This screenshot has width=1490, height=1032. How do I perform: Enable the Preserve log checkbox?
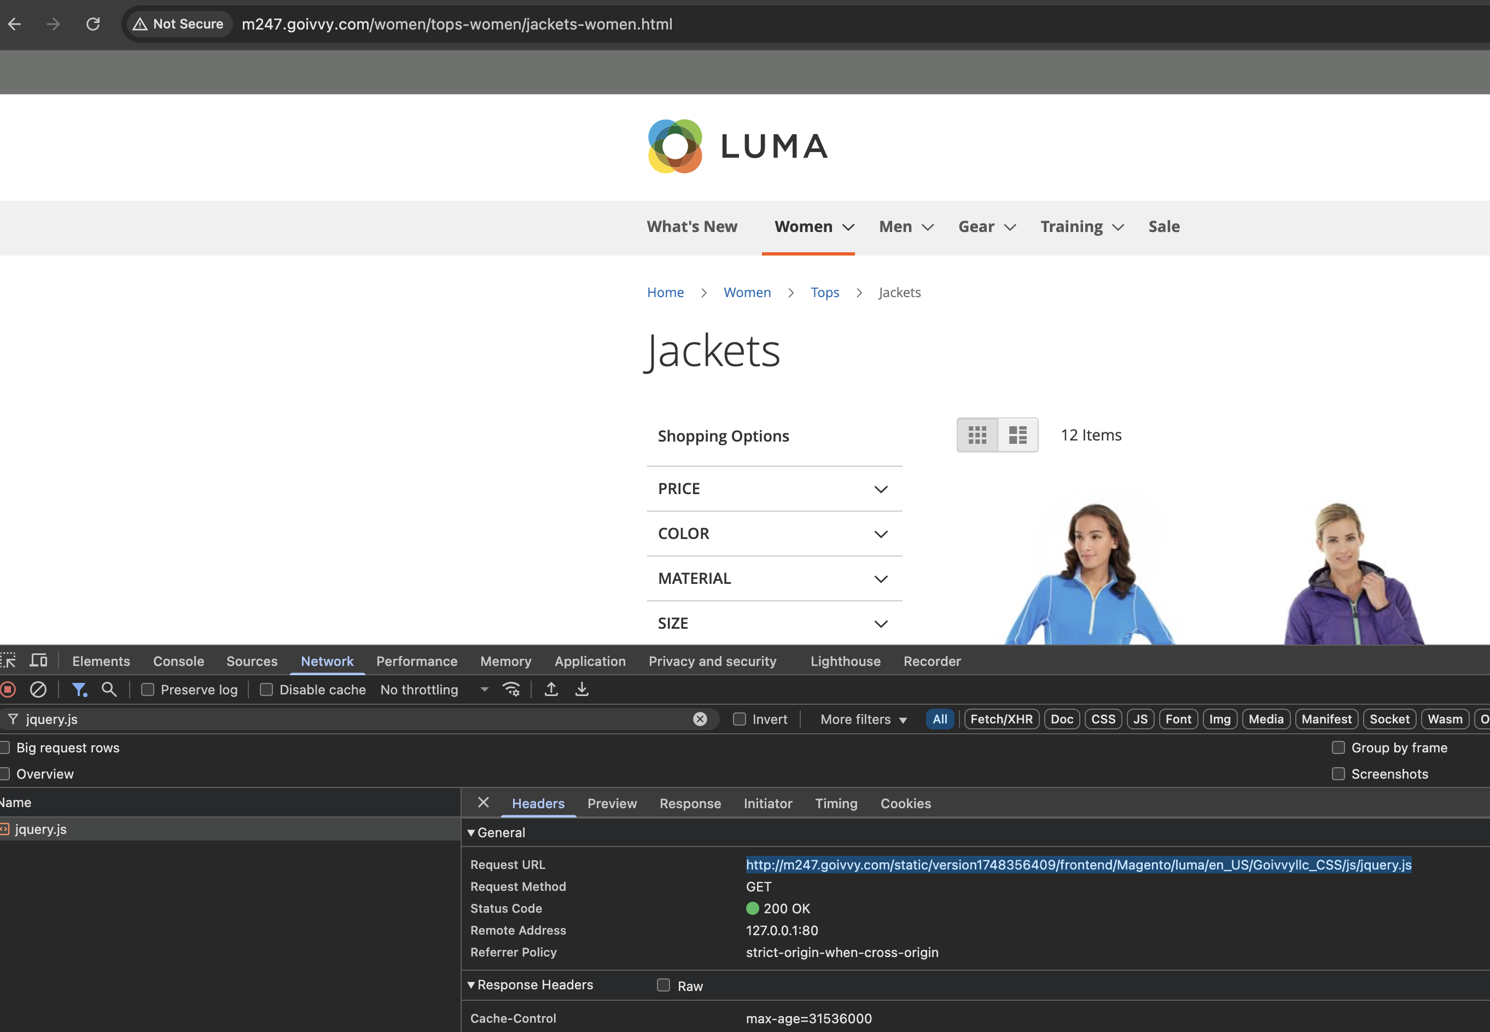(x=147, y=689)
